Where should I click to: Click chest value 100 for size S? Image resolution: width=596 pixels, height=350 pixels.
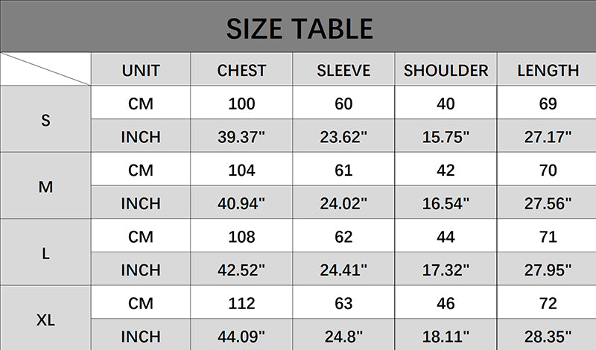coord(241,104)
